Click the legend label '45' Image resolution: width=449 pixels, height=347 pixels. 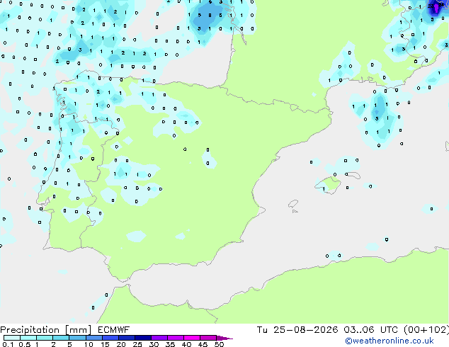point(203,344)
